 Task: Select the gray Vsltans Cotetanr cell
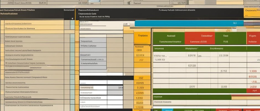click(x=93, y=46)
